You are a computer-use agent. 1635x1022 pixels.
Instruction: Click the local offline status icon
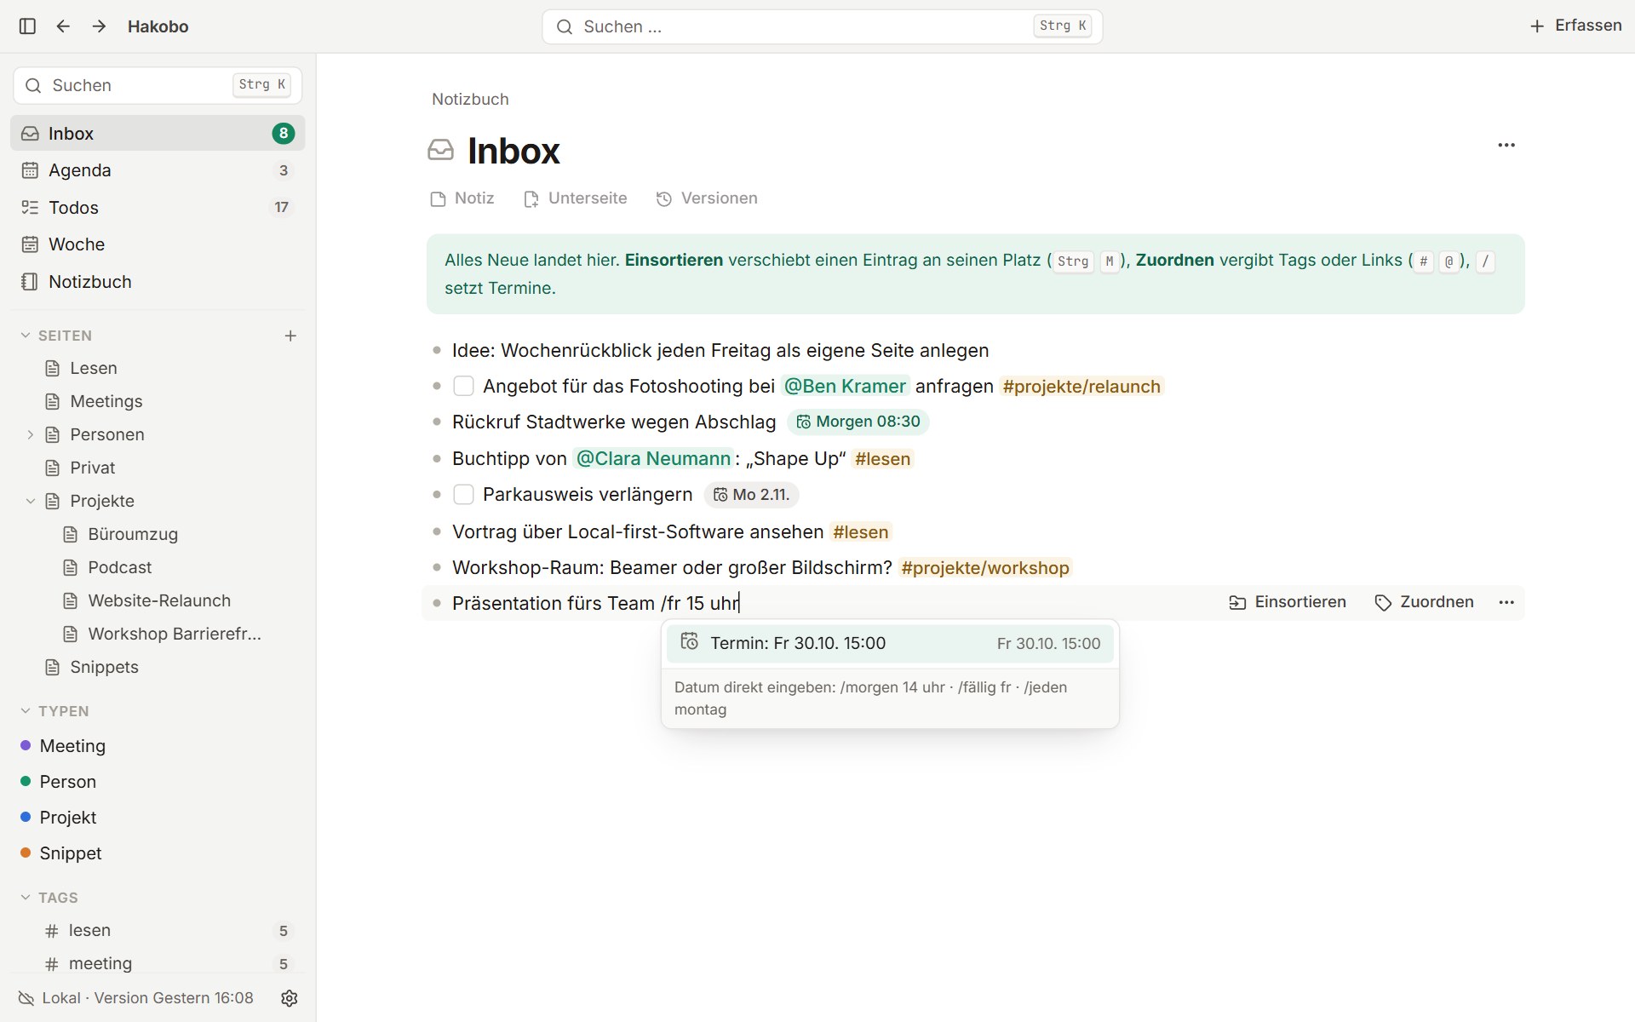26,998
